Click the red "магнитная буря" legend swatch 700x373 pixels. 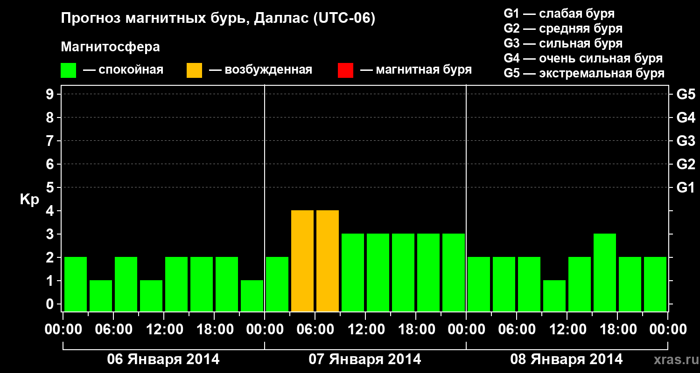(345, 70)
